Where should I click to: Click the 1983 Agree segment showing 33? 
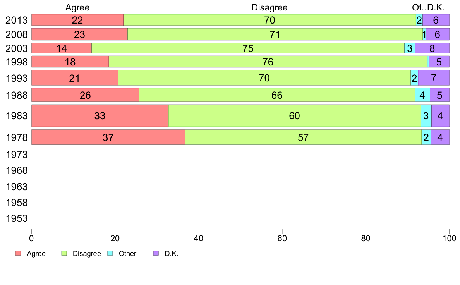(100, 116)
